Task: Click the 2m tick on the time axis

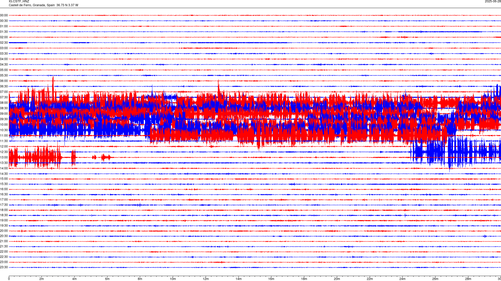Action: [42, 279]
